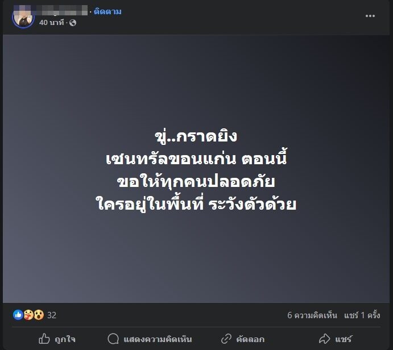The width and height of the screenshot is (393, 350).
Task: Click the wow reaction emoji icon
Action: [x=39, y=315]
